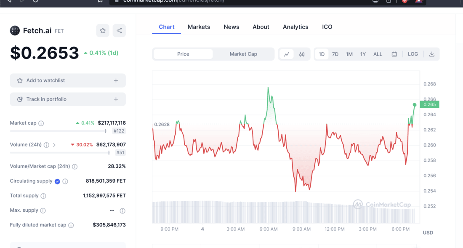Viewport: 463px width, 248px height.
Task: Click plus icon on Add to watchlist
Action: pos(116,80)
